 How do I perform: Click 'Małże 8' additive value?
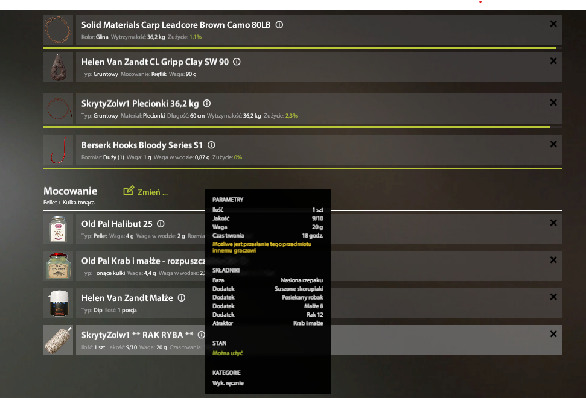point(314,306)
